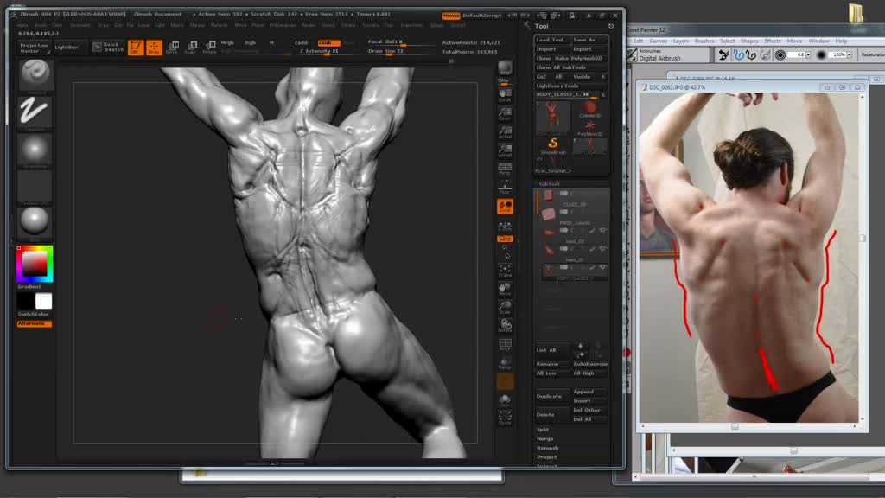Toggle visibility eye of BODY_CLASS subtool

pyautogui.click(x=602, y=267)
